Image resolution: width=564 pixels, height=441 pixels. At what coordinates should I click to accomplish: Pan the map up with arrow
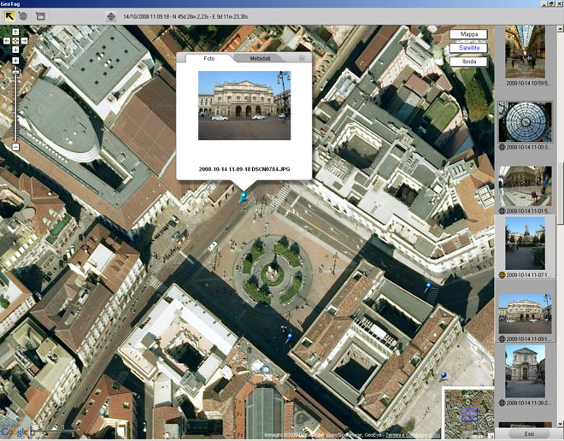[x=15, y=32]
